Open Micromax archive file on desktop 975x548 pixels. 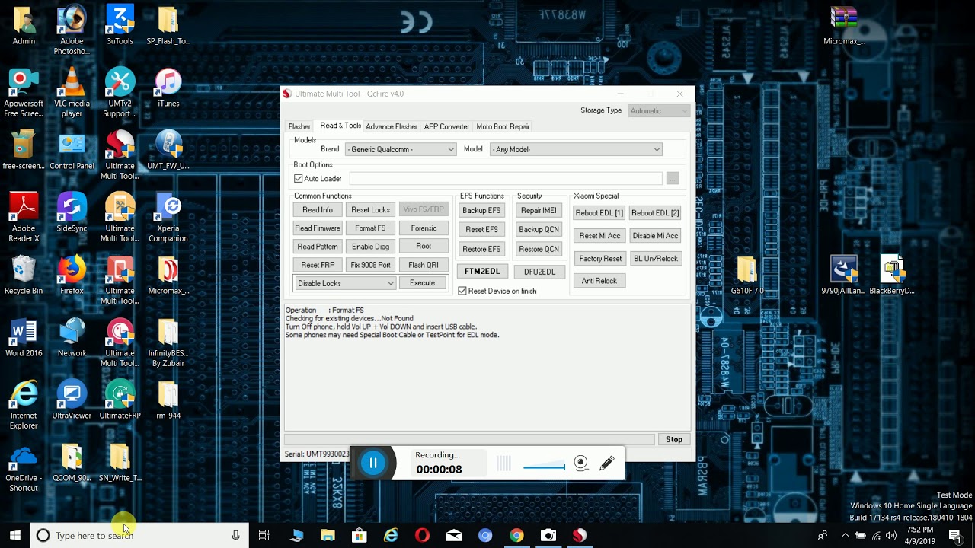tap(844, 25)
